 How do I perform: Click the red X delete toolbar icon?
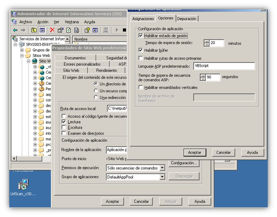point(52,30)
